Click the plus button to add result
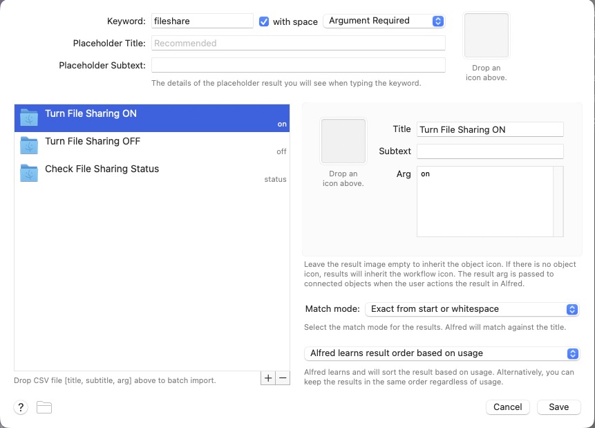Image resolution: width=595 pixels, height=428 pixels. point(269,378)
